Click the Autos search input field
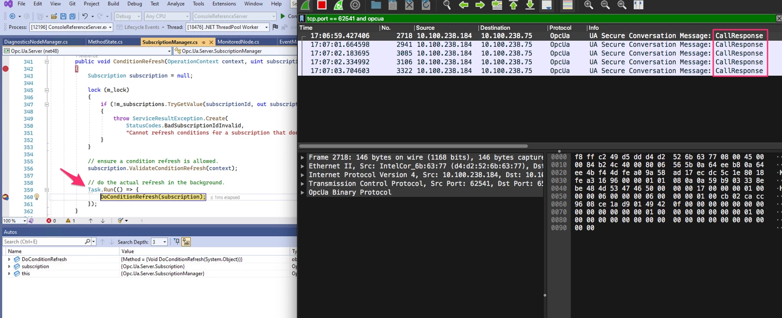782x318 pixels. tap(43, 242)
